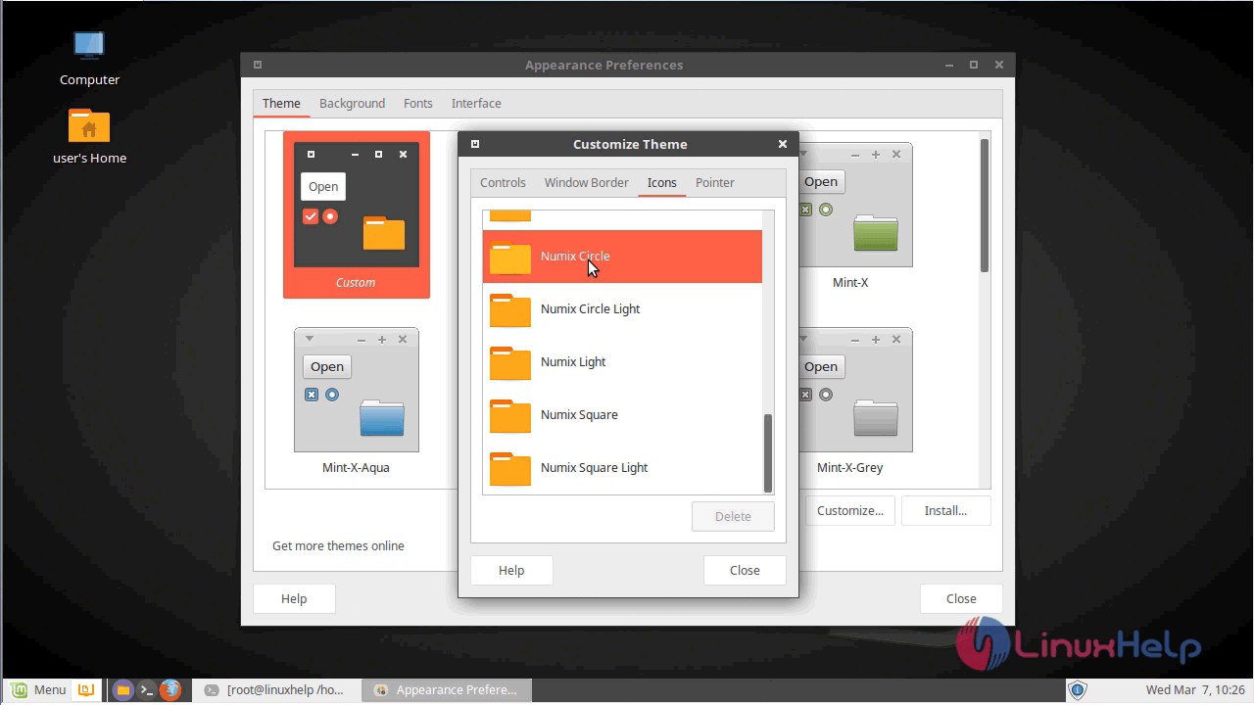Click the panel clock Wed Mar 7

click(x=1195, y=690)
